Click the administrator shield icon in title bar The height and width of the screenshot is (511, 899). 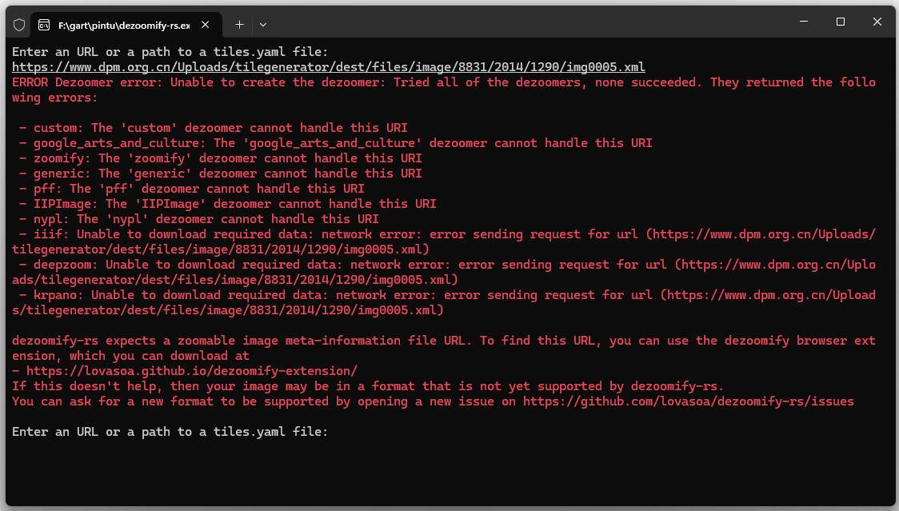[19, 25]
